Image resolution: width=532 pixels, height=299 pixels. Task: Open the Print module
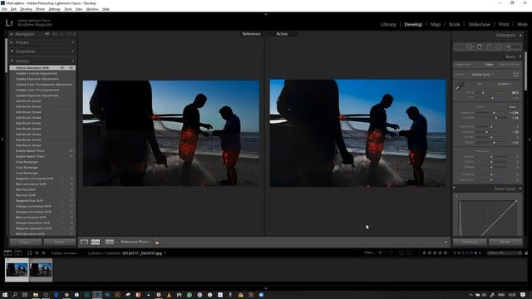click(x=504, y=24)
